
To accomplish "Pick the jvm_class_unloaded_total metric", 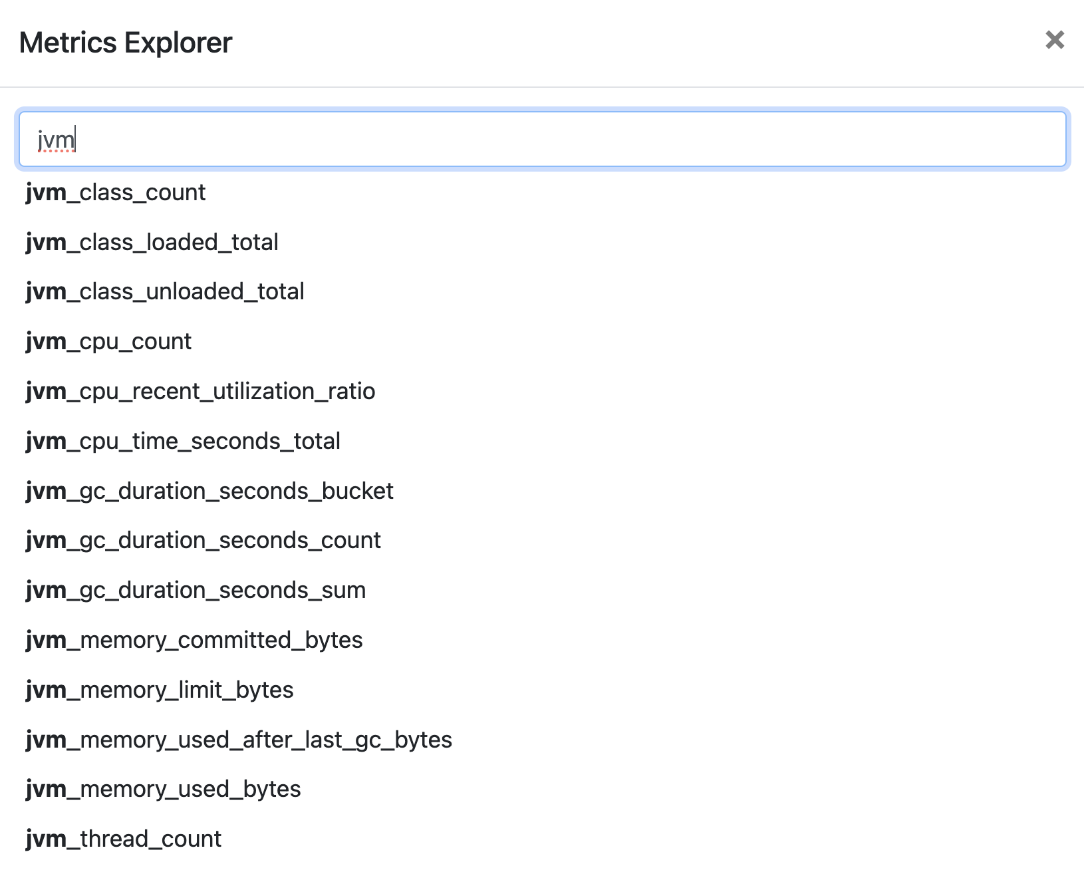I will coord(165,291).
